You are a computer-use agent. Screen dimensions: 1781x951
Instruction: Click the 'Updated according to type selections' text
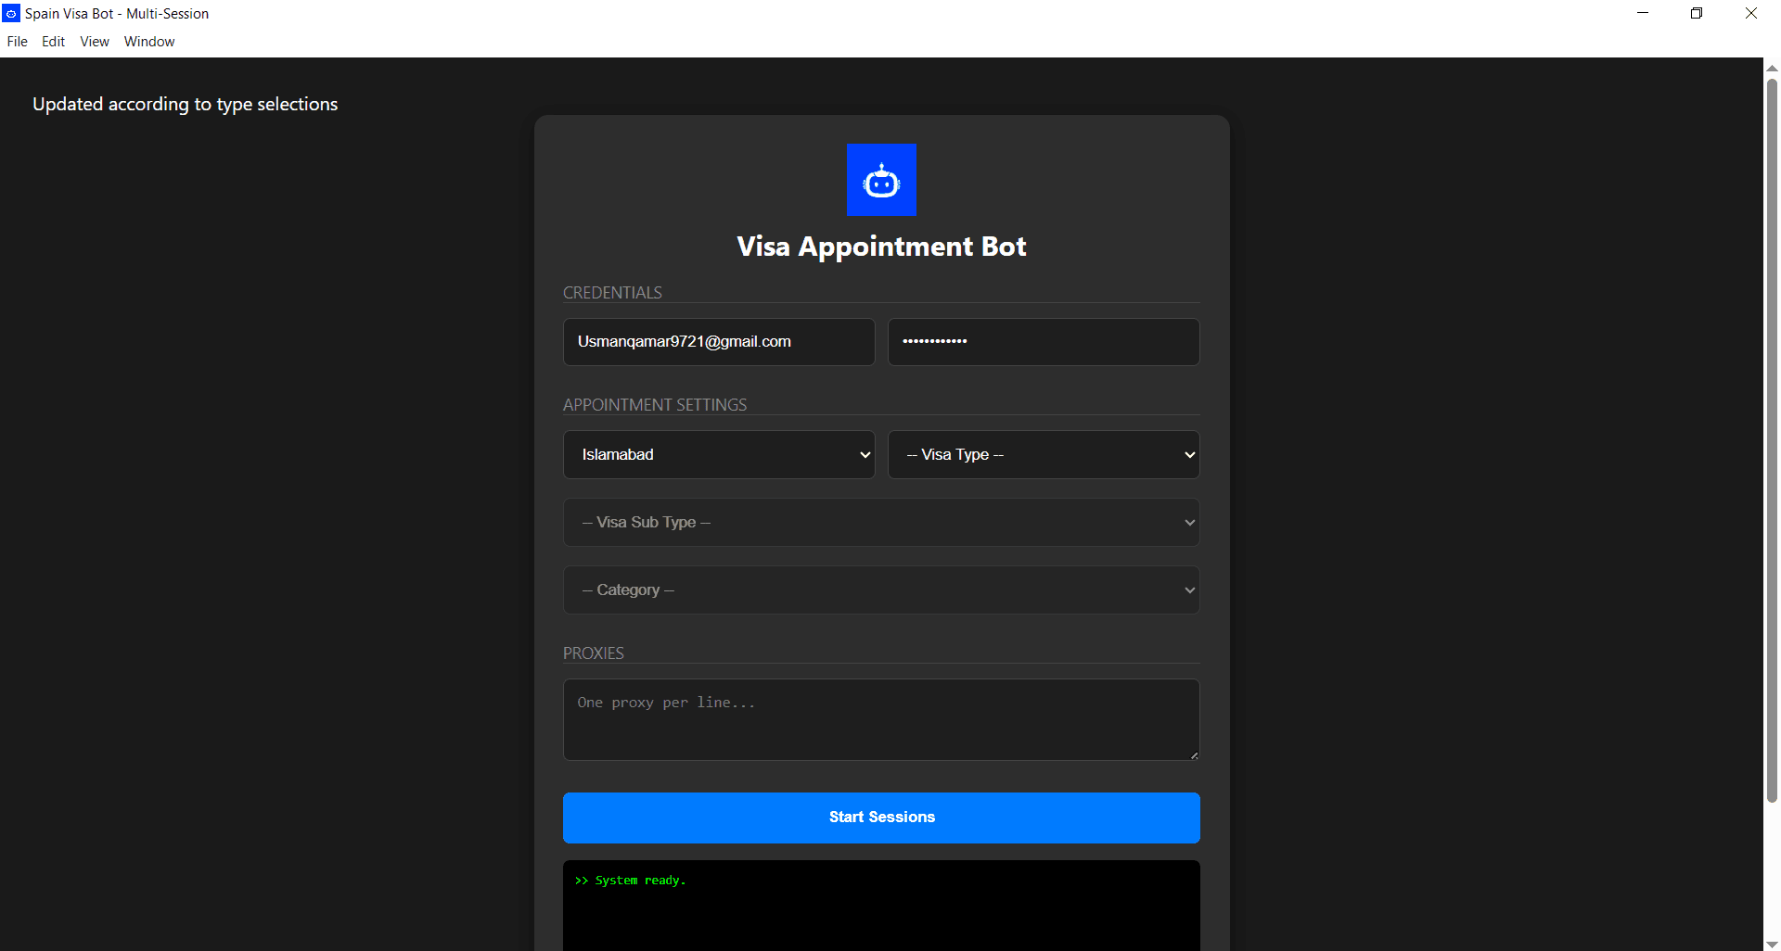186,105
